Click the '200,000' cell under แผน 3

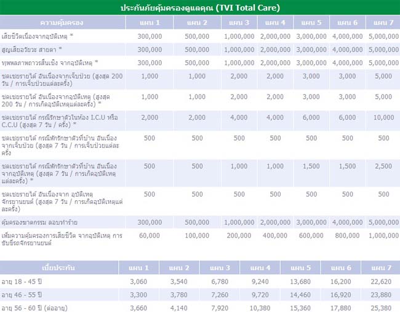[239, 236]
